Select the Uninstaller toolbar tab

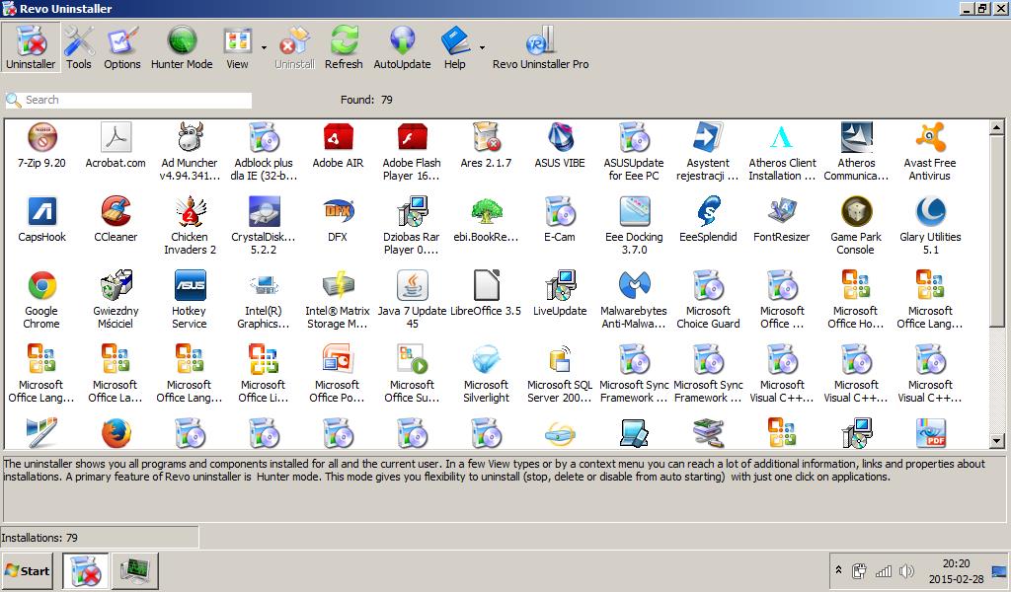pos(31,47)
